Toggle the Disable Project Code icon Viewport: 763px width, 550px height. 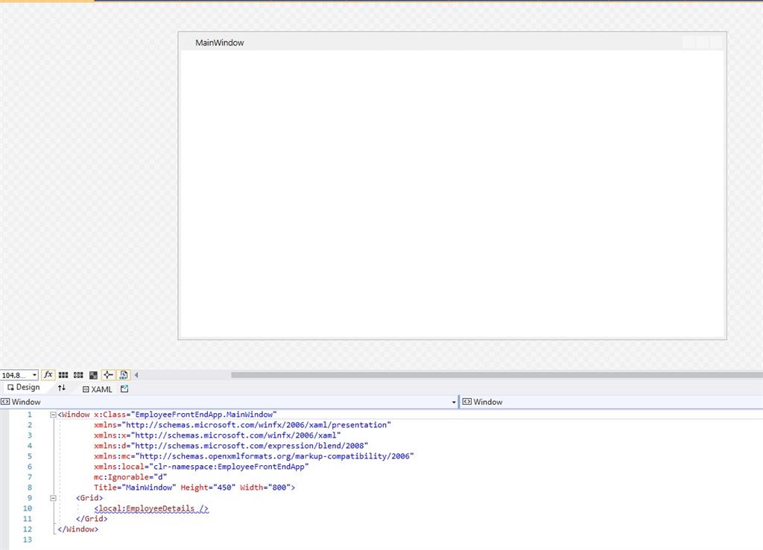[x=123, y=374]
